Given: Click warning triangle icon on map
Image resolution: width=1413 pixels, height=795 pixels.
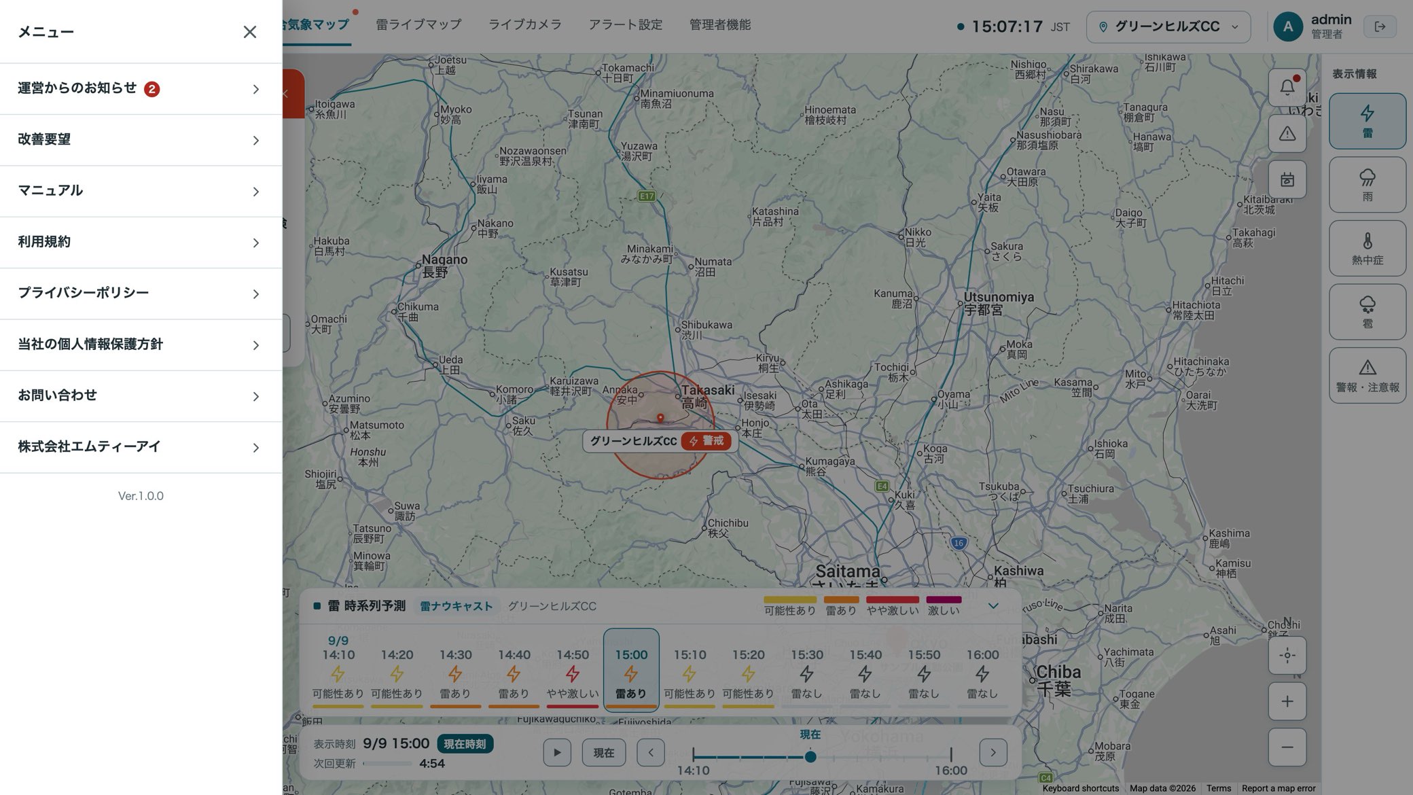Looking at the screenshot, I should pyautogui.click(x=1287, y=133).
